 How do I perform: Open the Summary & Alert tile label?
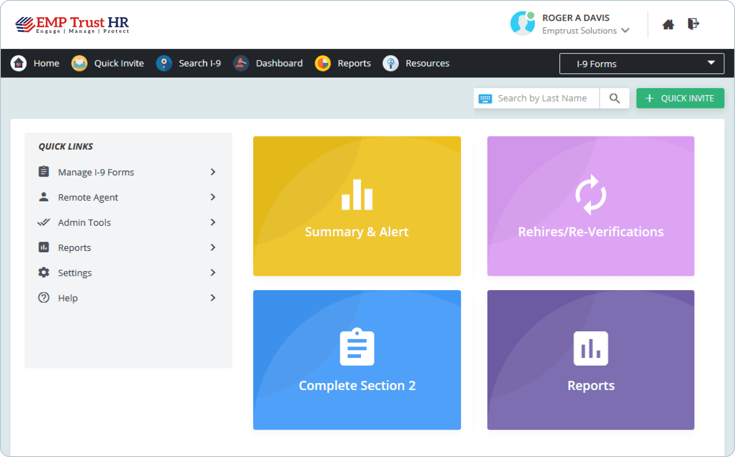point(357,232)
